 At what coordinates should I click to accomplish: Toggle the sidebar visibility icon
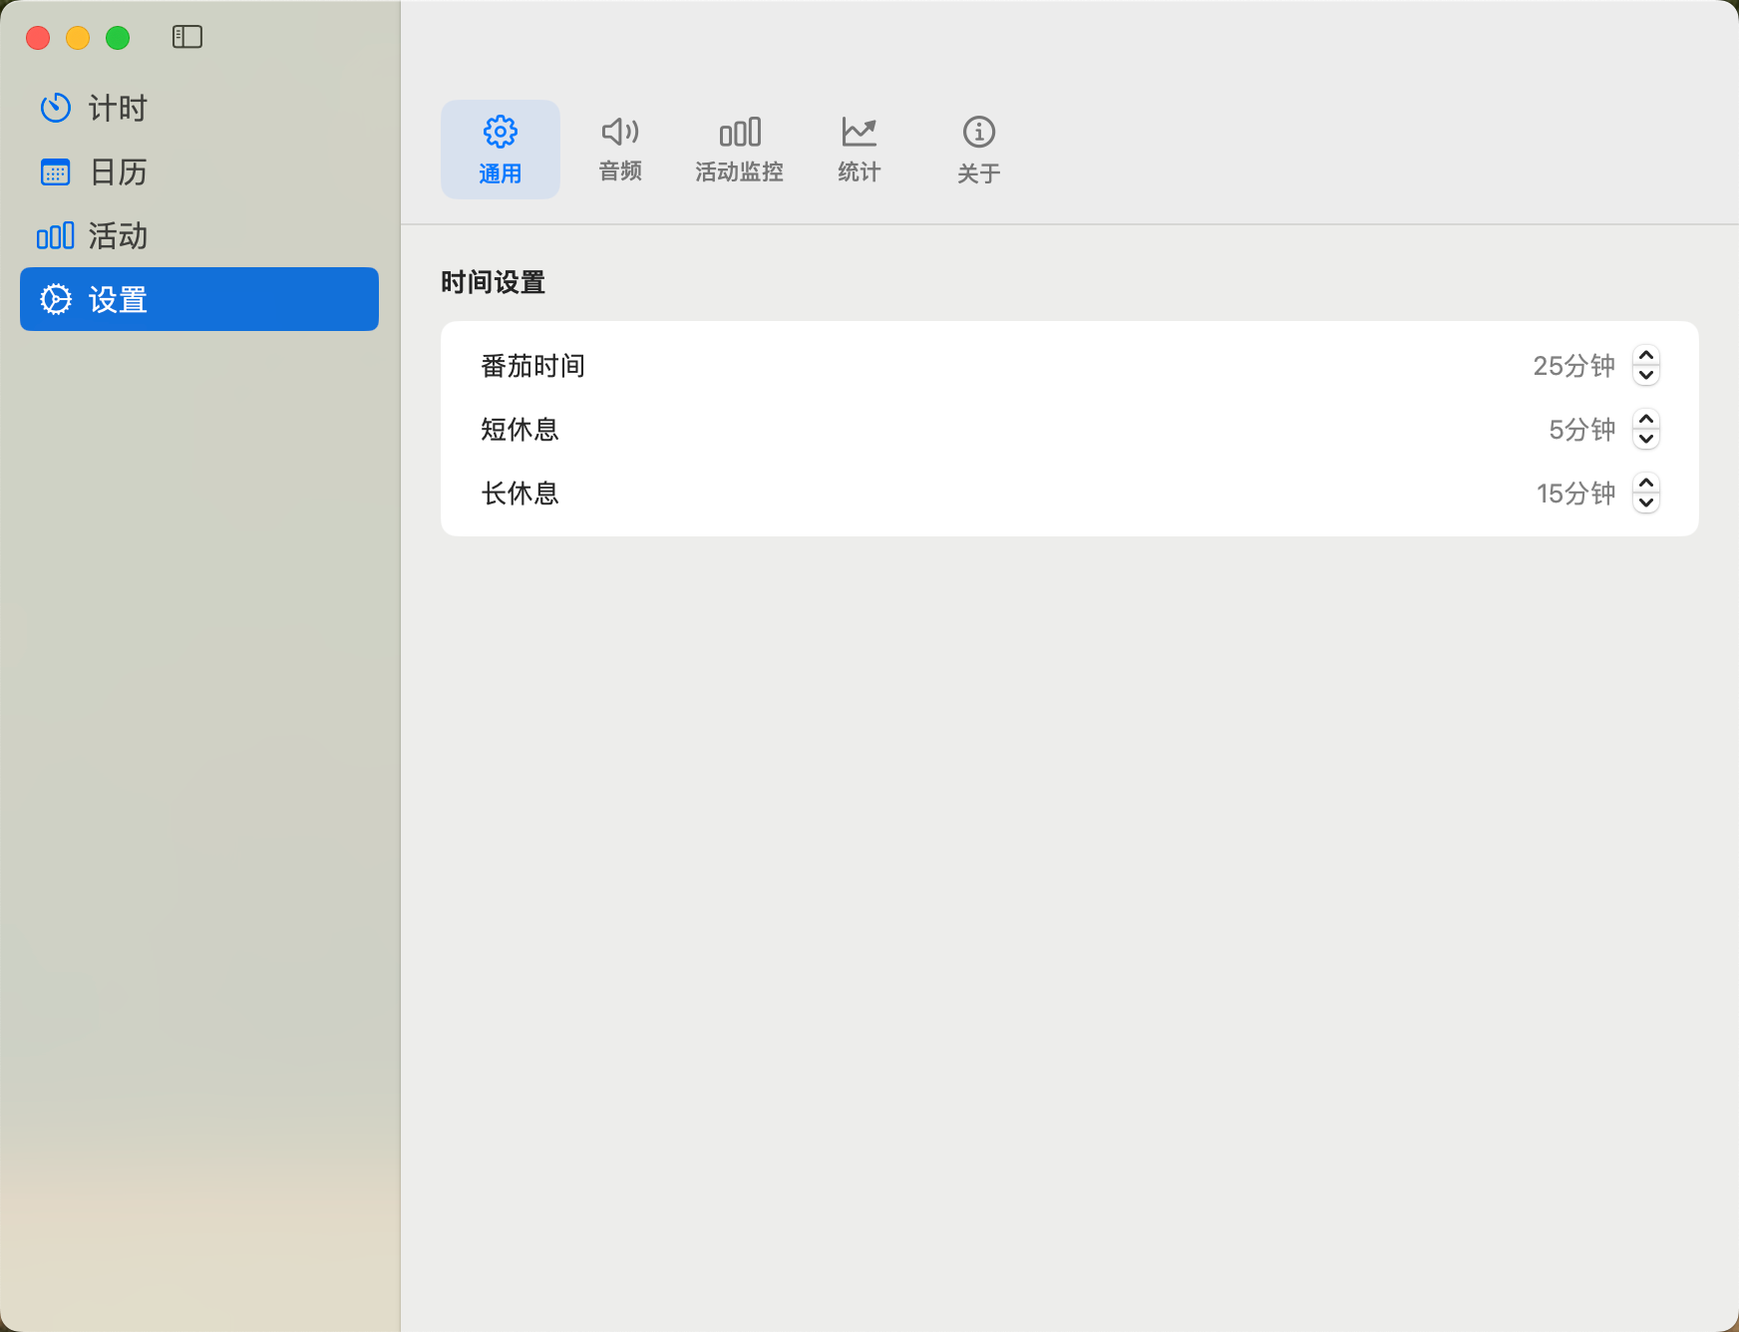point(187,37)
